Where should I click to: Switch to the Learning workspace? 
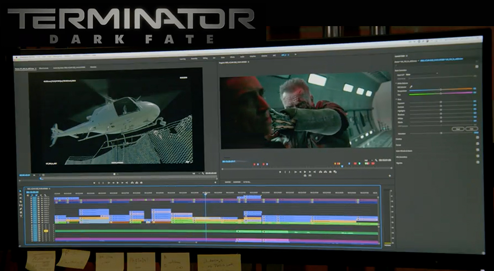click(183, 59)
